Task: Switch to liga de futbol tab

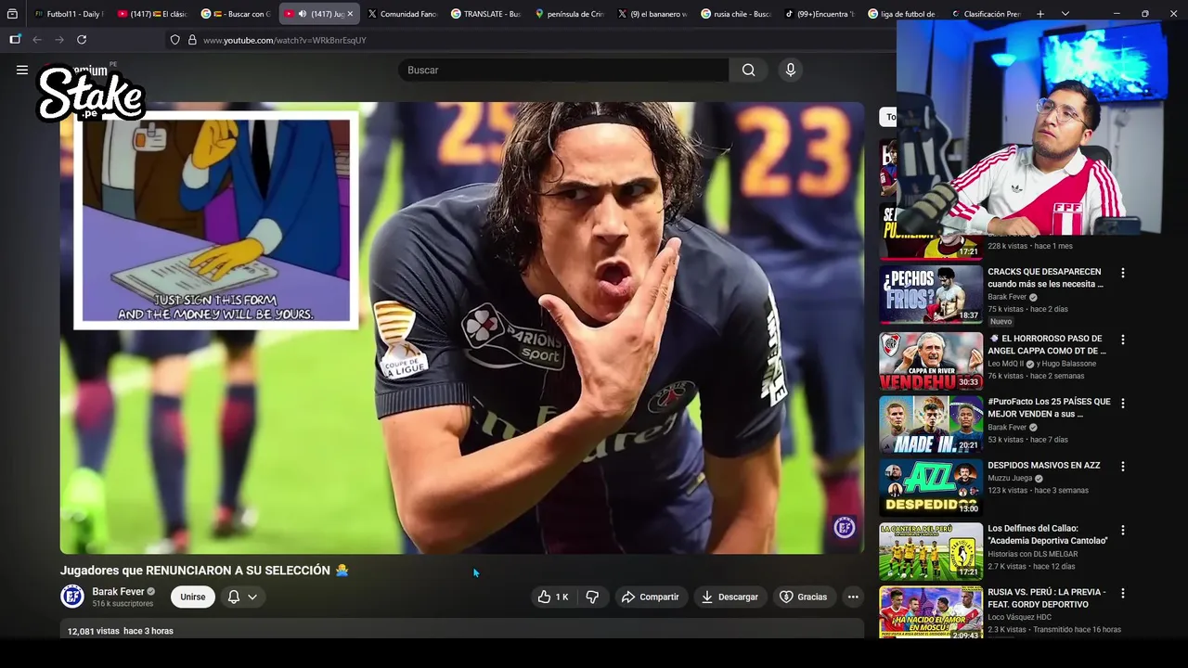Action: pos(903,14)
